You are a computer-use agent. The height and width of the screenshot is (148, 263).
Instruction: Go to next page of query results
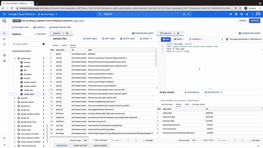click(242, 140)
